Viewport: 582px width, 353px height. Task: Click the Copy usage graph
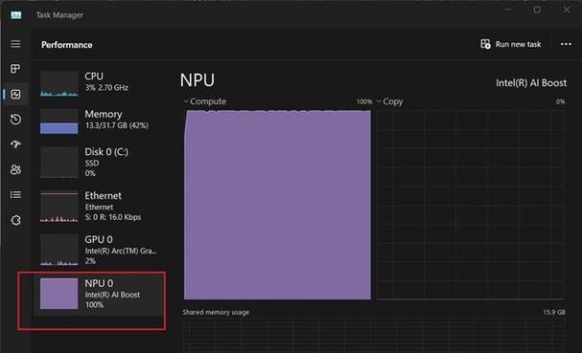470,205
